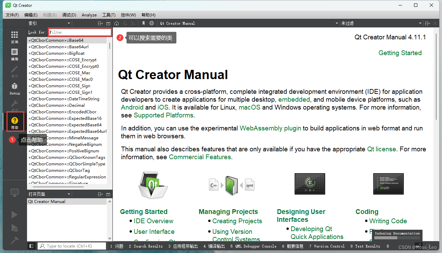Open the 4 编译输出 pane
Viewport: 442px width, 253px height.
click(x=214, y=246)
